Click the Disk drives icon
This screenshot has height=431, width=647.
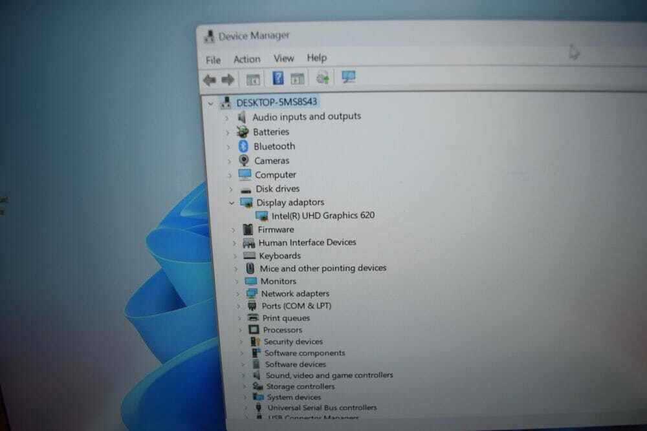[246, 190]
